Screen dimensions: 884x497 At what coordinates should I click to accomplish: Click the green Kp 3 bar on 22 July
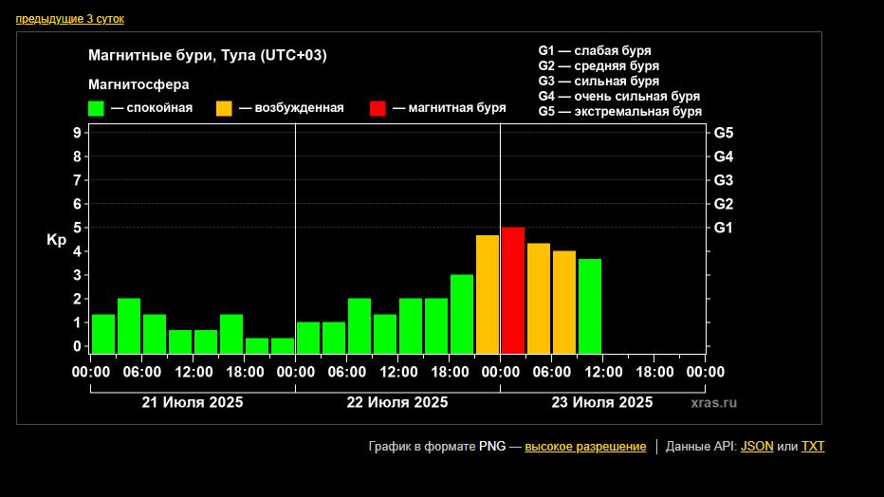coord(462,314)
